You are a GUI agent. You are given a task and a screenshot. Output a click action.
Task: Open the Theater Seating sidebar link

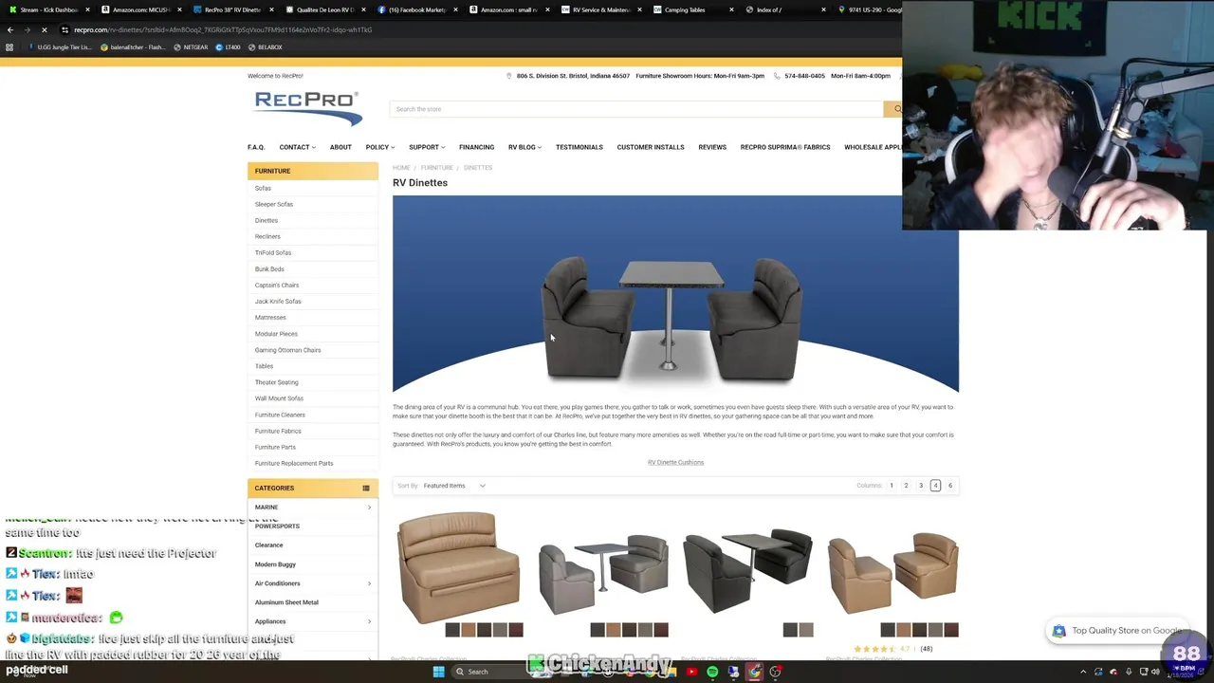pos(276,382)
